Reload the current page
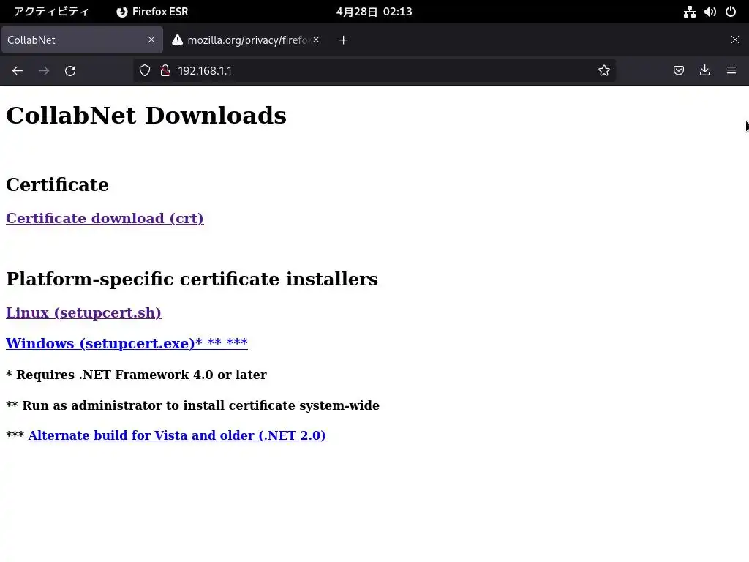 coord(70,71)
